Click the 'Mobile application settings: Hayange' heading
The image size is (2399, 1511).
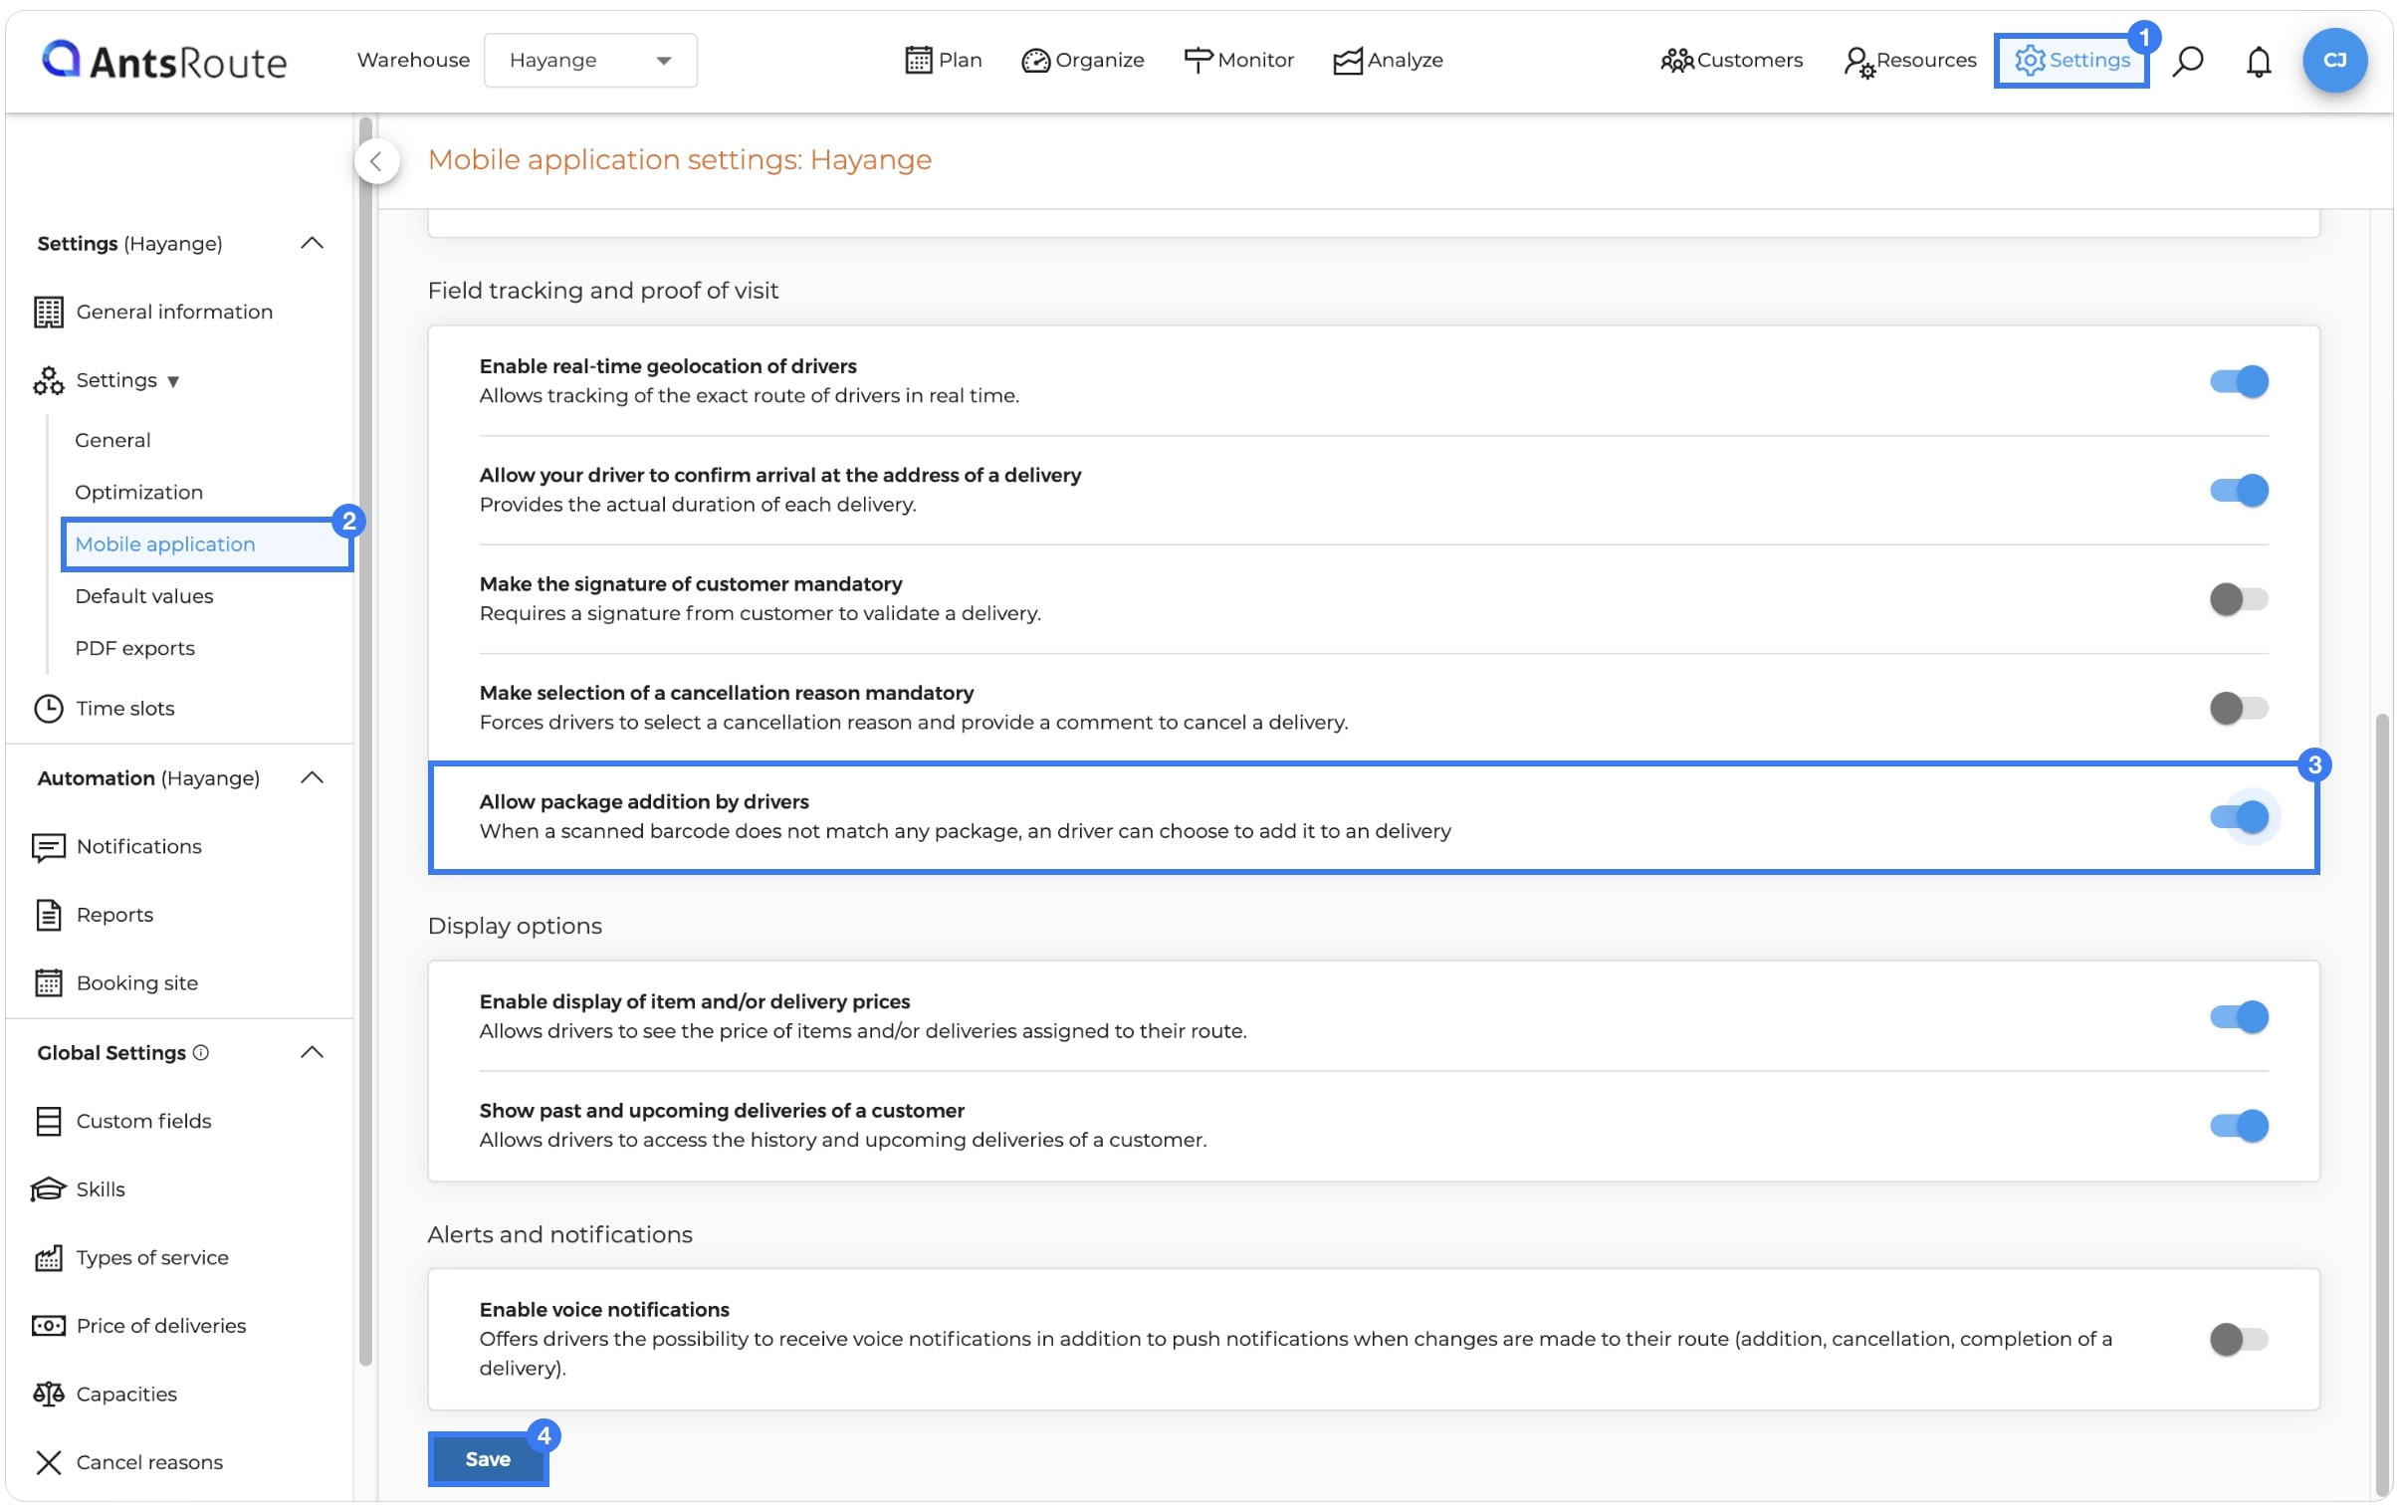click(680, 159)
